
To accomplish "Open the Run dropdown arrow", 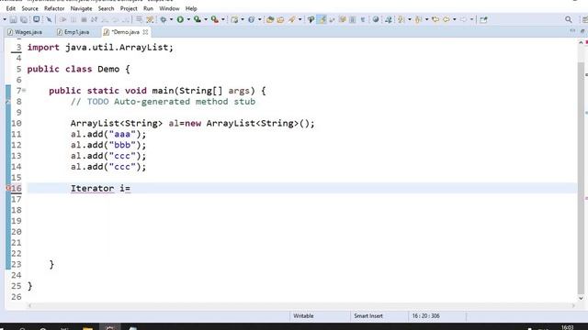I will 188,19.
